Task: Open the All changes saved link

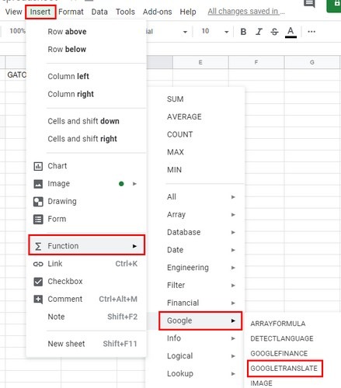Action: pos(246,12)
